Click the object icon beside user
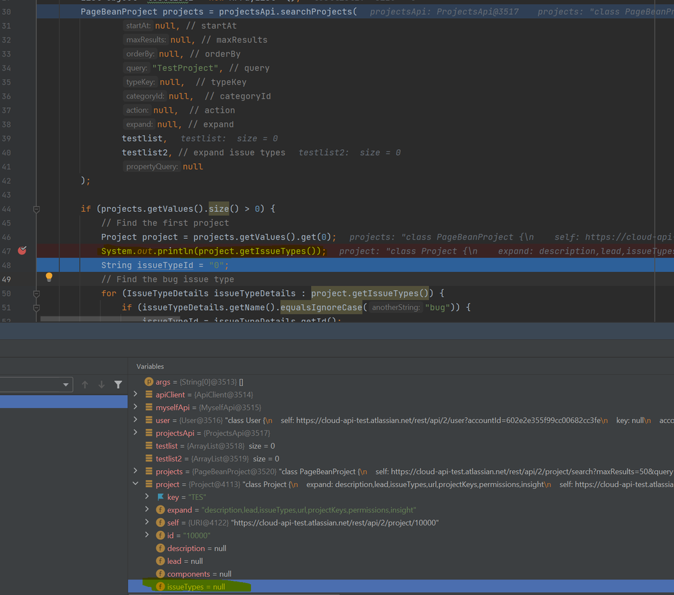The width and height of the screenshot is (674, 595). tap(148, 420)
